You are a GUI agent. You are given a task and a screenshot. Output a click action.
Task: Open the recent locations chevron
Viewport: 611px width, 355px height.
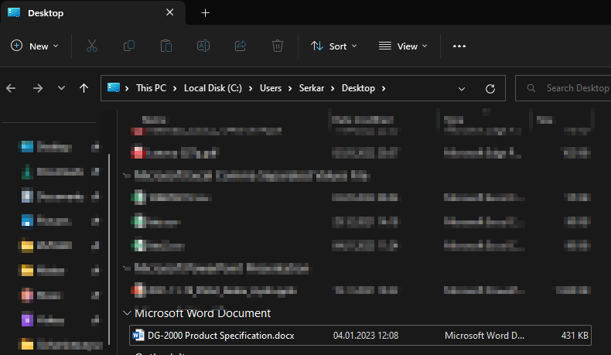[61, 88]
